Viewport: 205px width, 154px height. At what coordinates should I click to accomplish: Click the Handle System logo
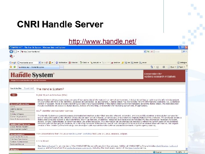pos(32,75)
